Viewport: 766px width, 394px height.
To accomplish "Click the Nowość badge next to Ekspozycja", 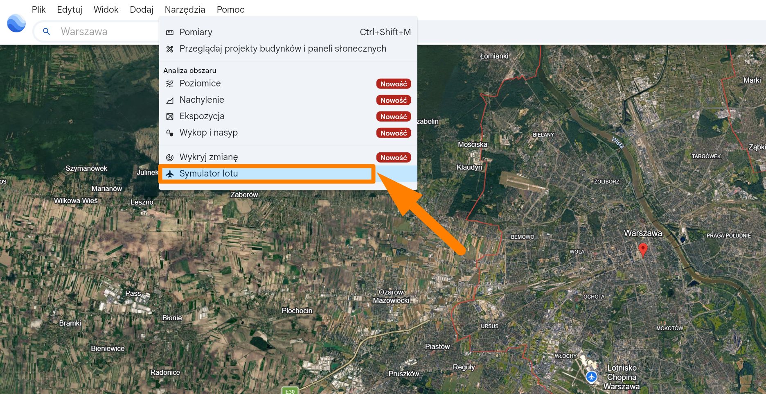I will pos(394,117).
